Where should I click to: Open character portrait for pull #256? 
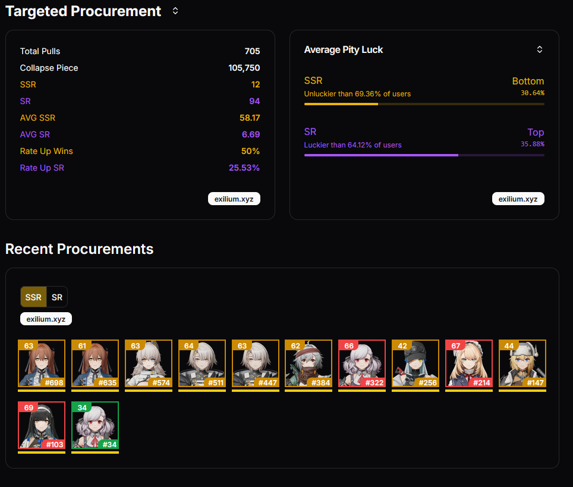tap(415, 363)
